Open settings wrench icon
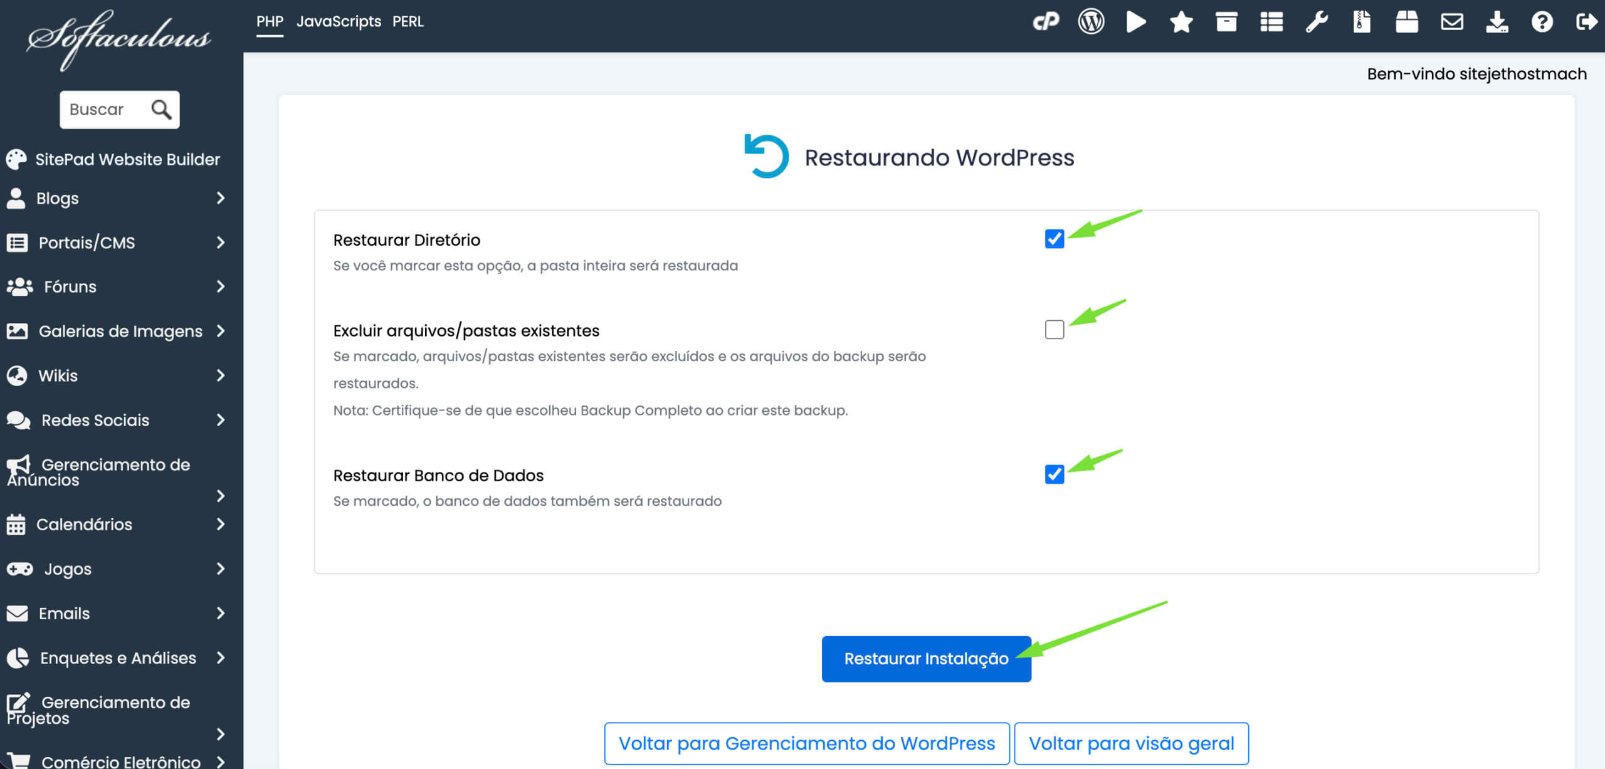 pos(1317,22)
